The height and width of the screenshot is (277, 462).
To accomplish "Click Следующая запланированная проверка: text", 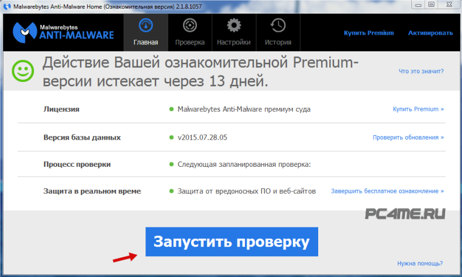I will pos(244,164).
